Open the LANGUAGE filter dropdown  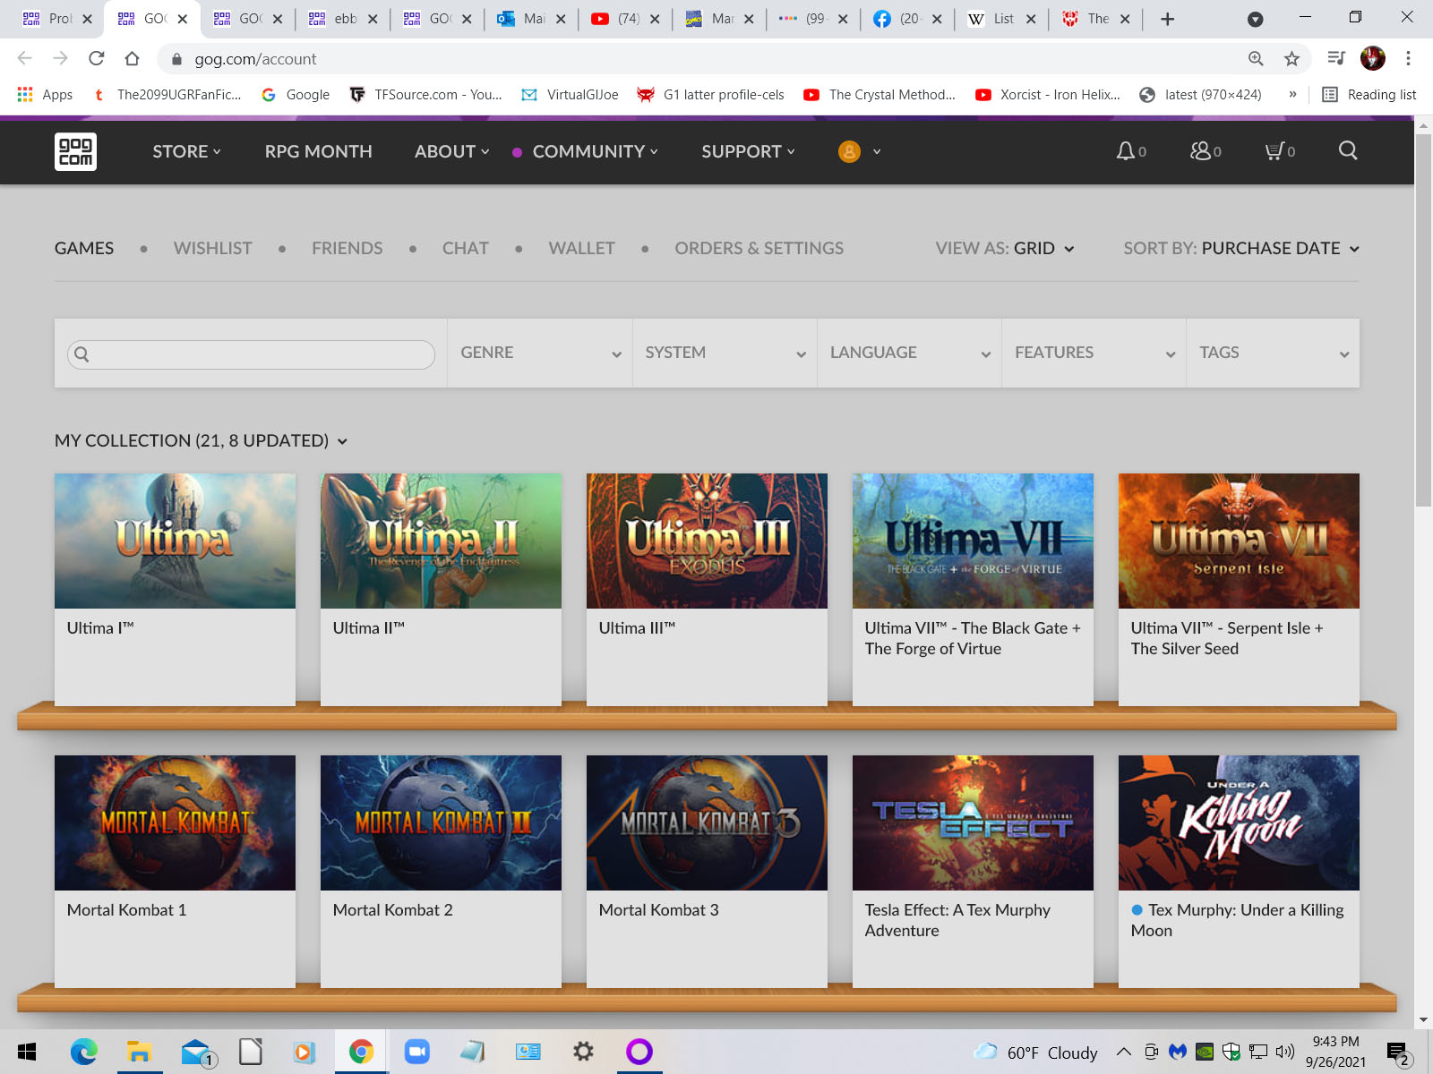click(909, 353)
